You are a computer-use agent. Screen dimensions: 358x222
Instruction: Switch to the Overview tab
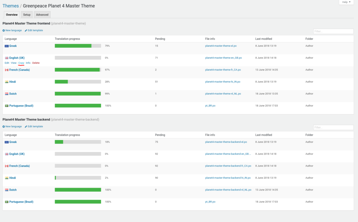[12, 15]
